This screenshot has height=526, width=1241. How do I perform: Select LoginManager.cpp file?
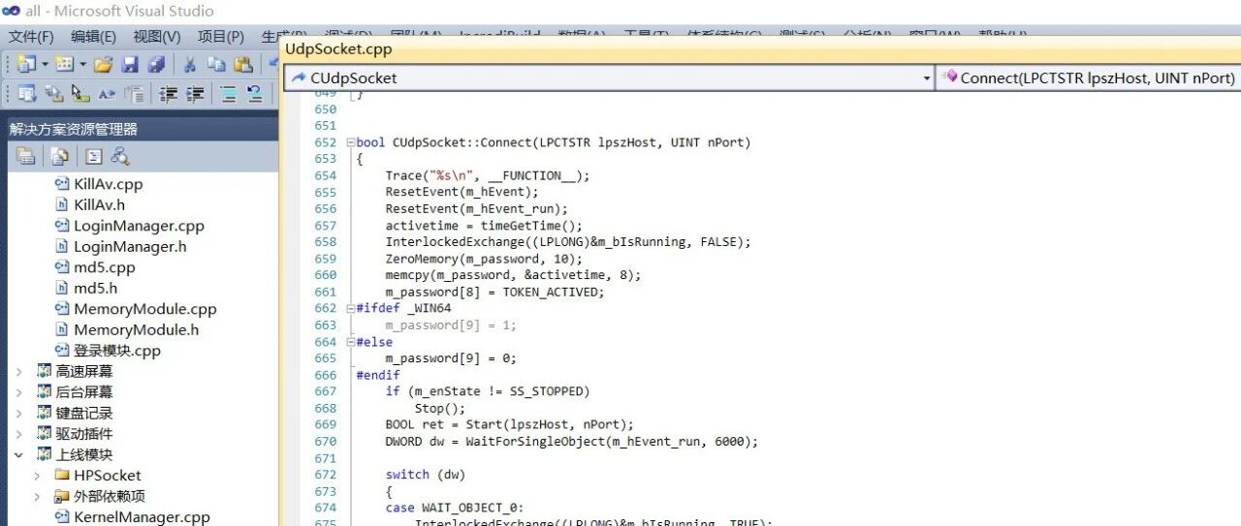point(139,226)
